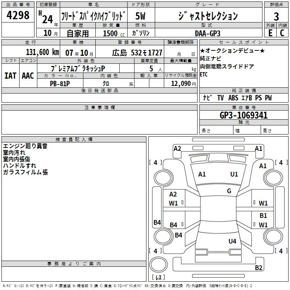Select エアB in genuine equipment
Image resolution: width=290 pixels, height=290 pixels.
click(x=247, y=98)
